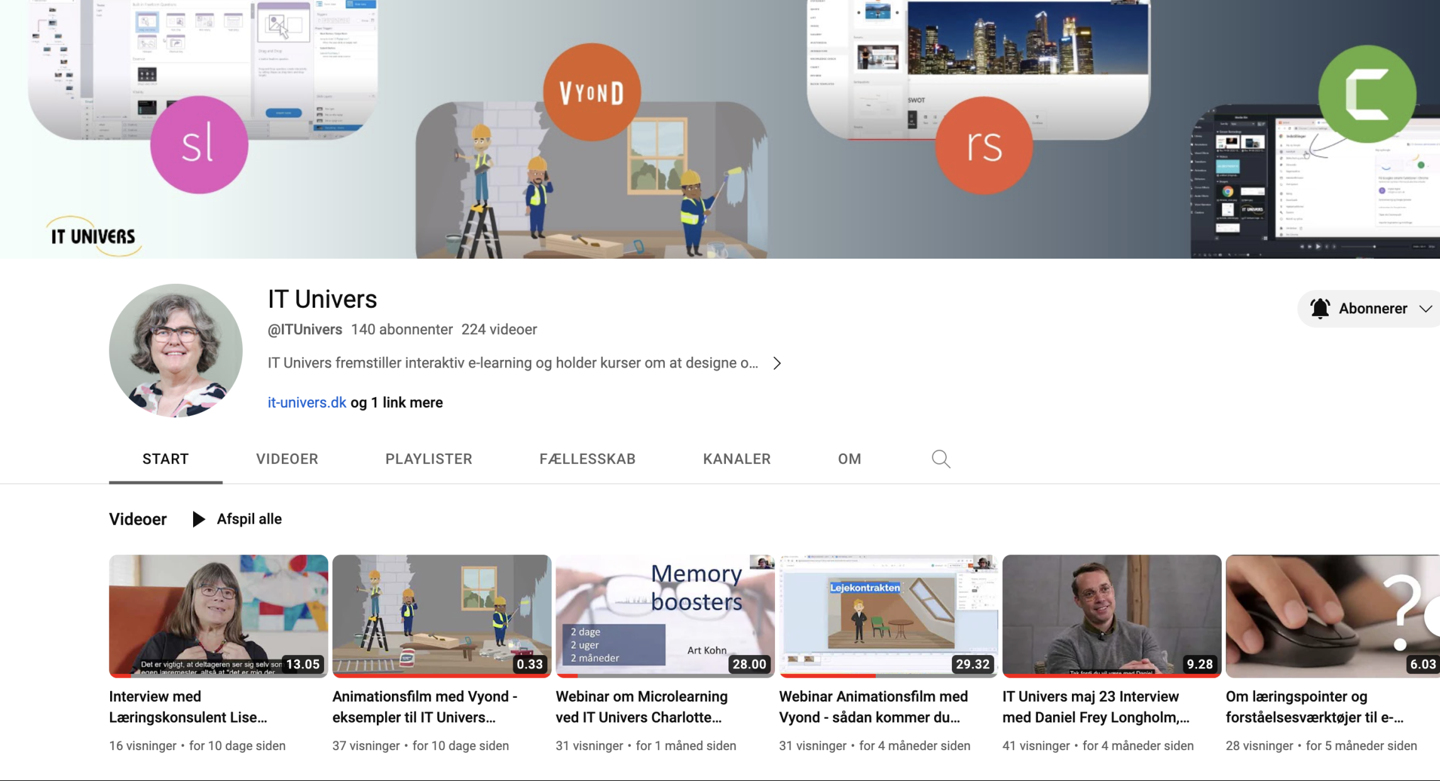
Task: Click the play triangle next to Afspil alle
Action: pyautogui.click(x=199, y=519)
